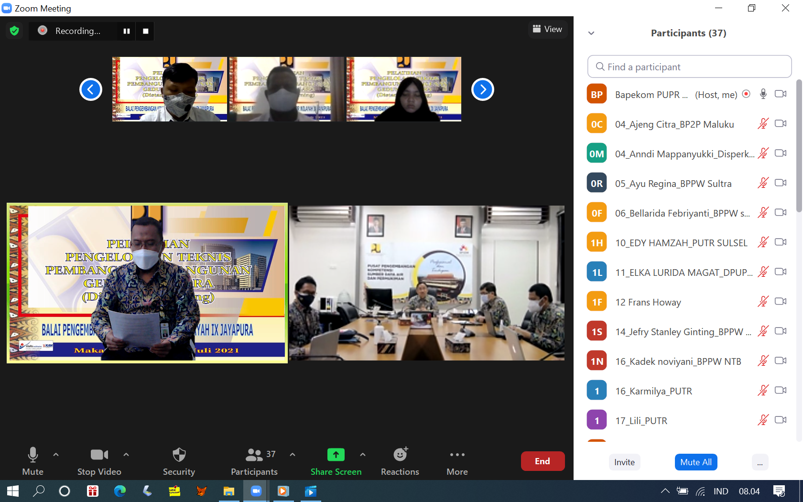This screenshot has height=502, width=803.
Task: Open the Windows notification center
Action: pyautogui.click(x=779, y=491)
